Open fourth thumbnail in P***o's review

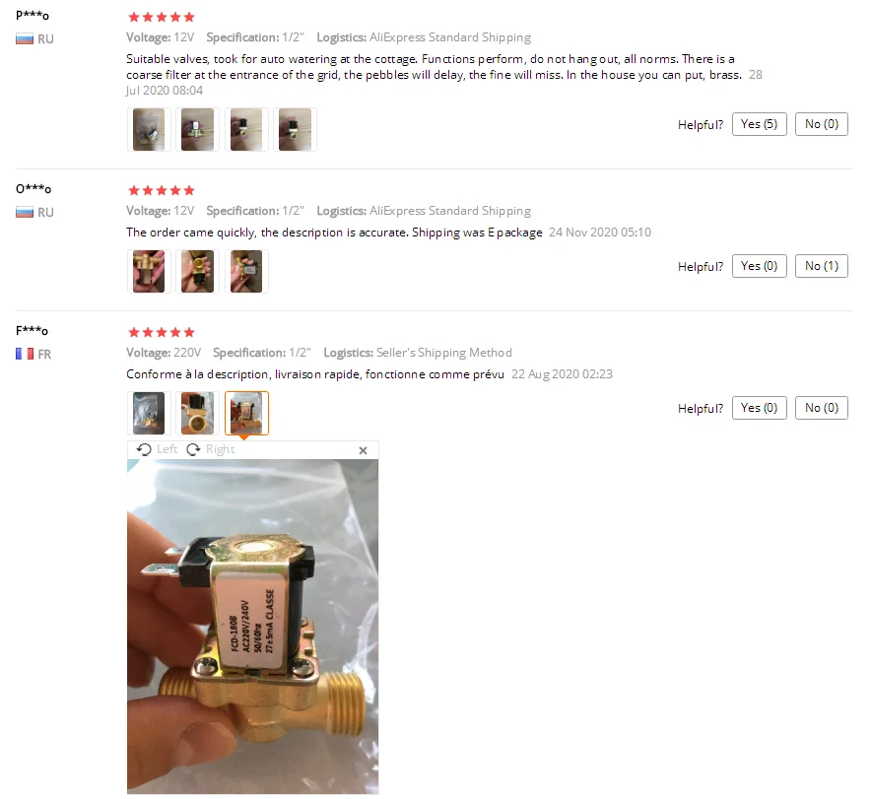(x=295, y=130)
